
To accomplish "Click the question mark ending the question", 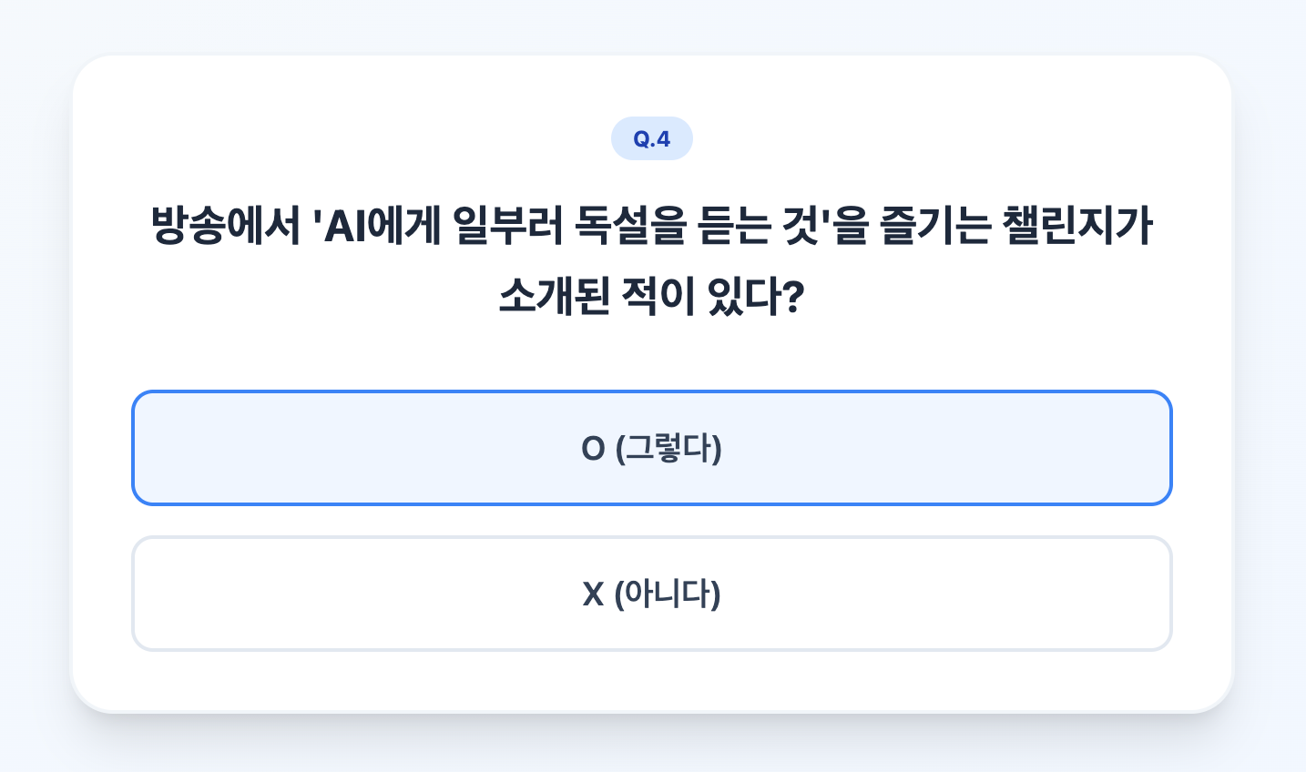I will coord(793,297).
